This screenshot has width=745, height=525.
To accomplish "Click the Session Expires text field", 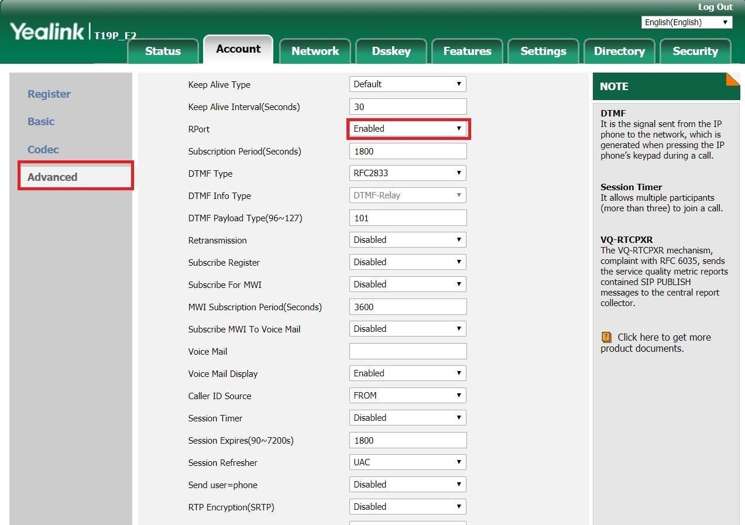I will point(408,440).
